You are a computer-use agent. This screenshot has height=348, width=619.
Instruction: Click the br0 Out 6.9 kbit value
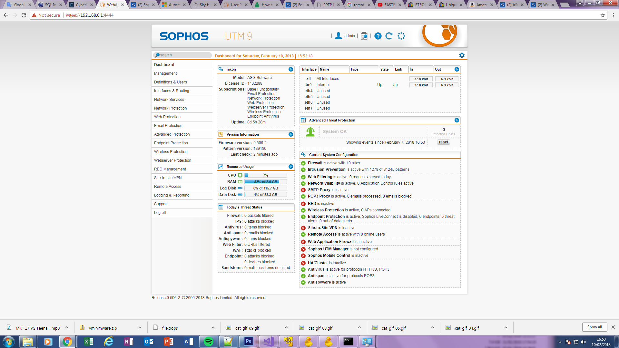click(x=447, y=85)
